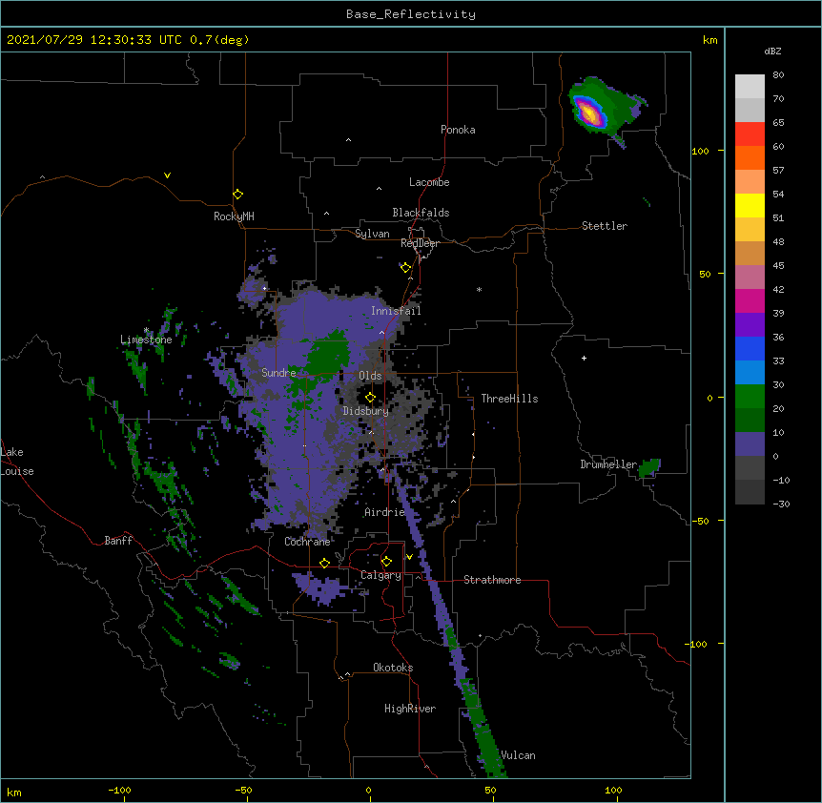The width and height of the screenshot is (822, 803).
Task: Click the dBZ legend heading
Action: click(x=772, y=51)
